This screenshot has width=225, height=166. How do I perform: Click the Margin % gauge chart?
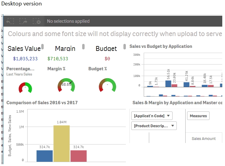(66, 85)
